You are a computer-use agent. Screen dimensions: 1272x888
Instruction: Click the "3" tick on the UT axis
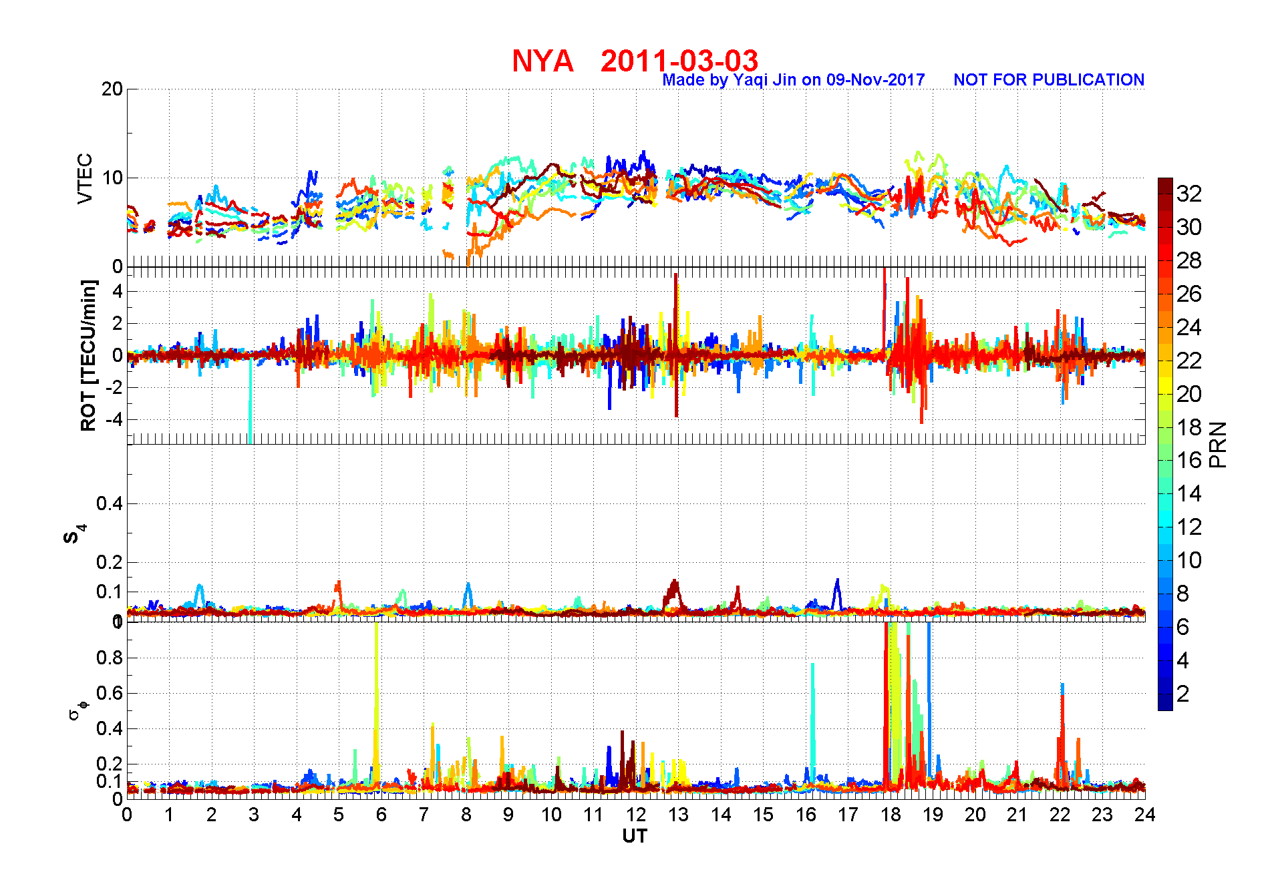tap(254, 815)
